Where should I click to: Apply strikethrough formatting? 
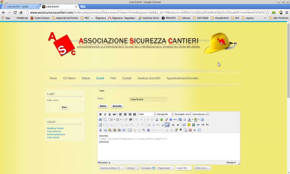click(x=114, y=114)
